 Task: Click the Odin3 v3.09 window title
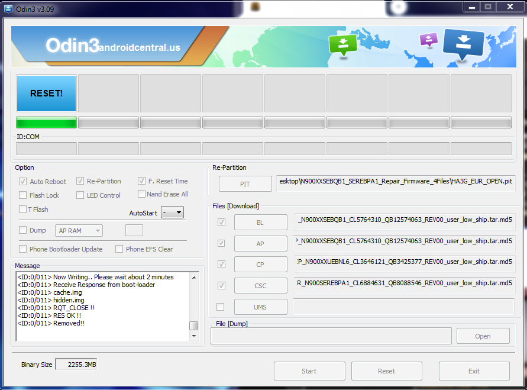tap(35, 9)
